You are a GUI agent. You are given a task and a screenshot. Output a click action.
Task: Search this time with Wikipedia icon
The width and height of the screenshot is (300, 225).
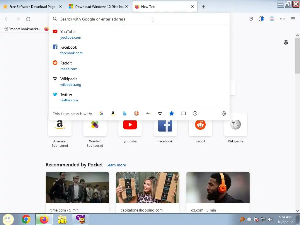point(160,113)
